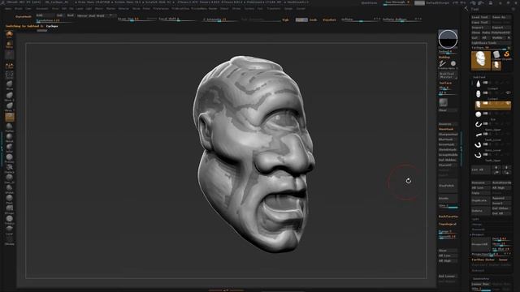The width and height of the screenshot is (520, 292).
Task: Select the large Cyclops tool thumbnail
Action: 481,61
